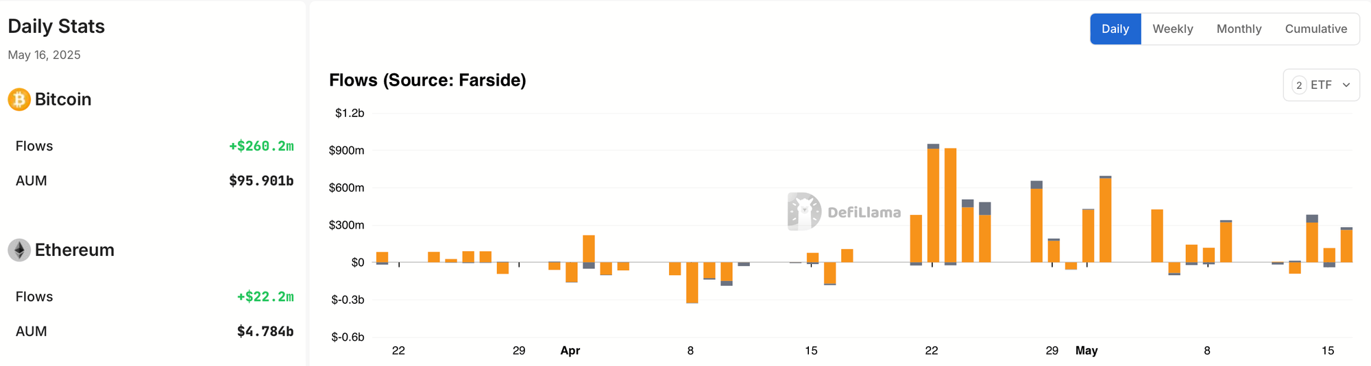
Task: Expand the ETF selection combo box
Action: [1321, 85]
